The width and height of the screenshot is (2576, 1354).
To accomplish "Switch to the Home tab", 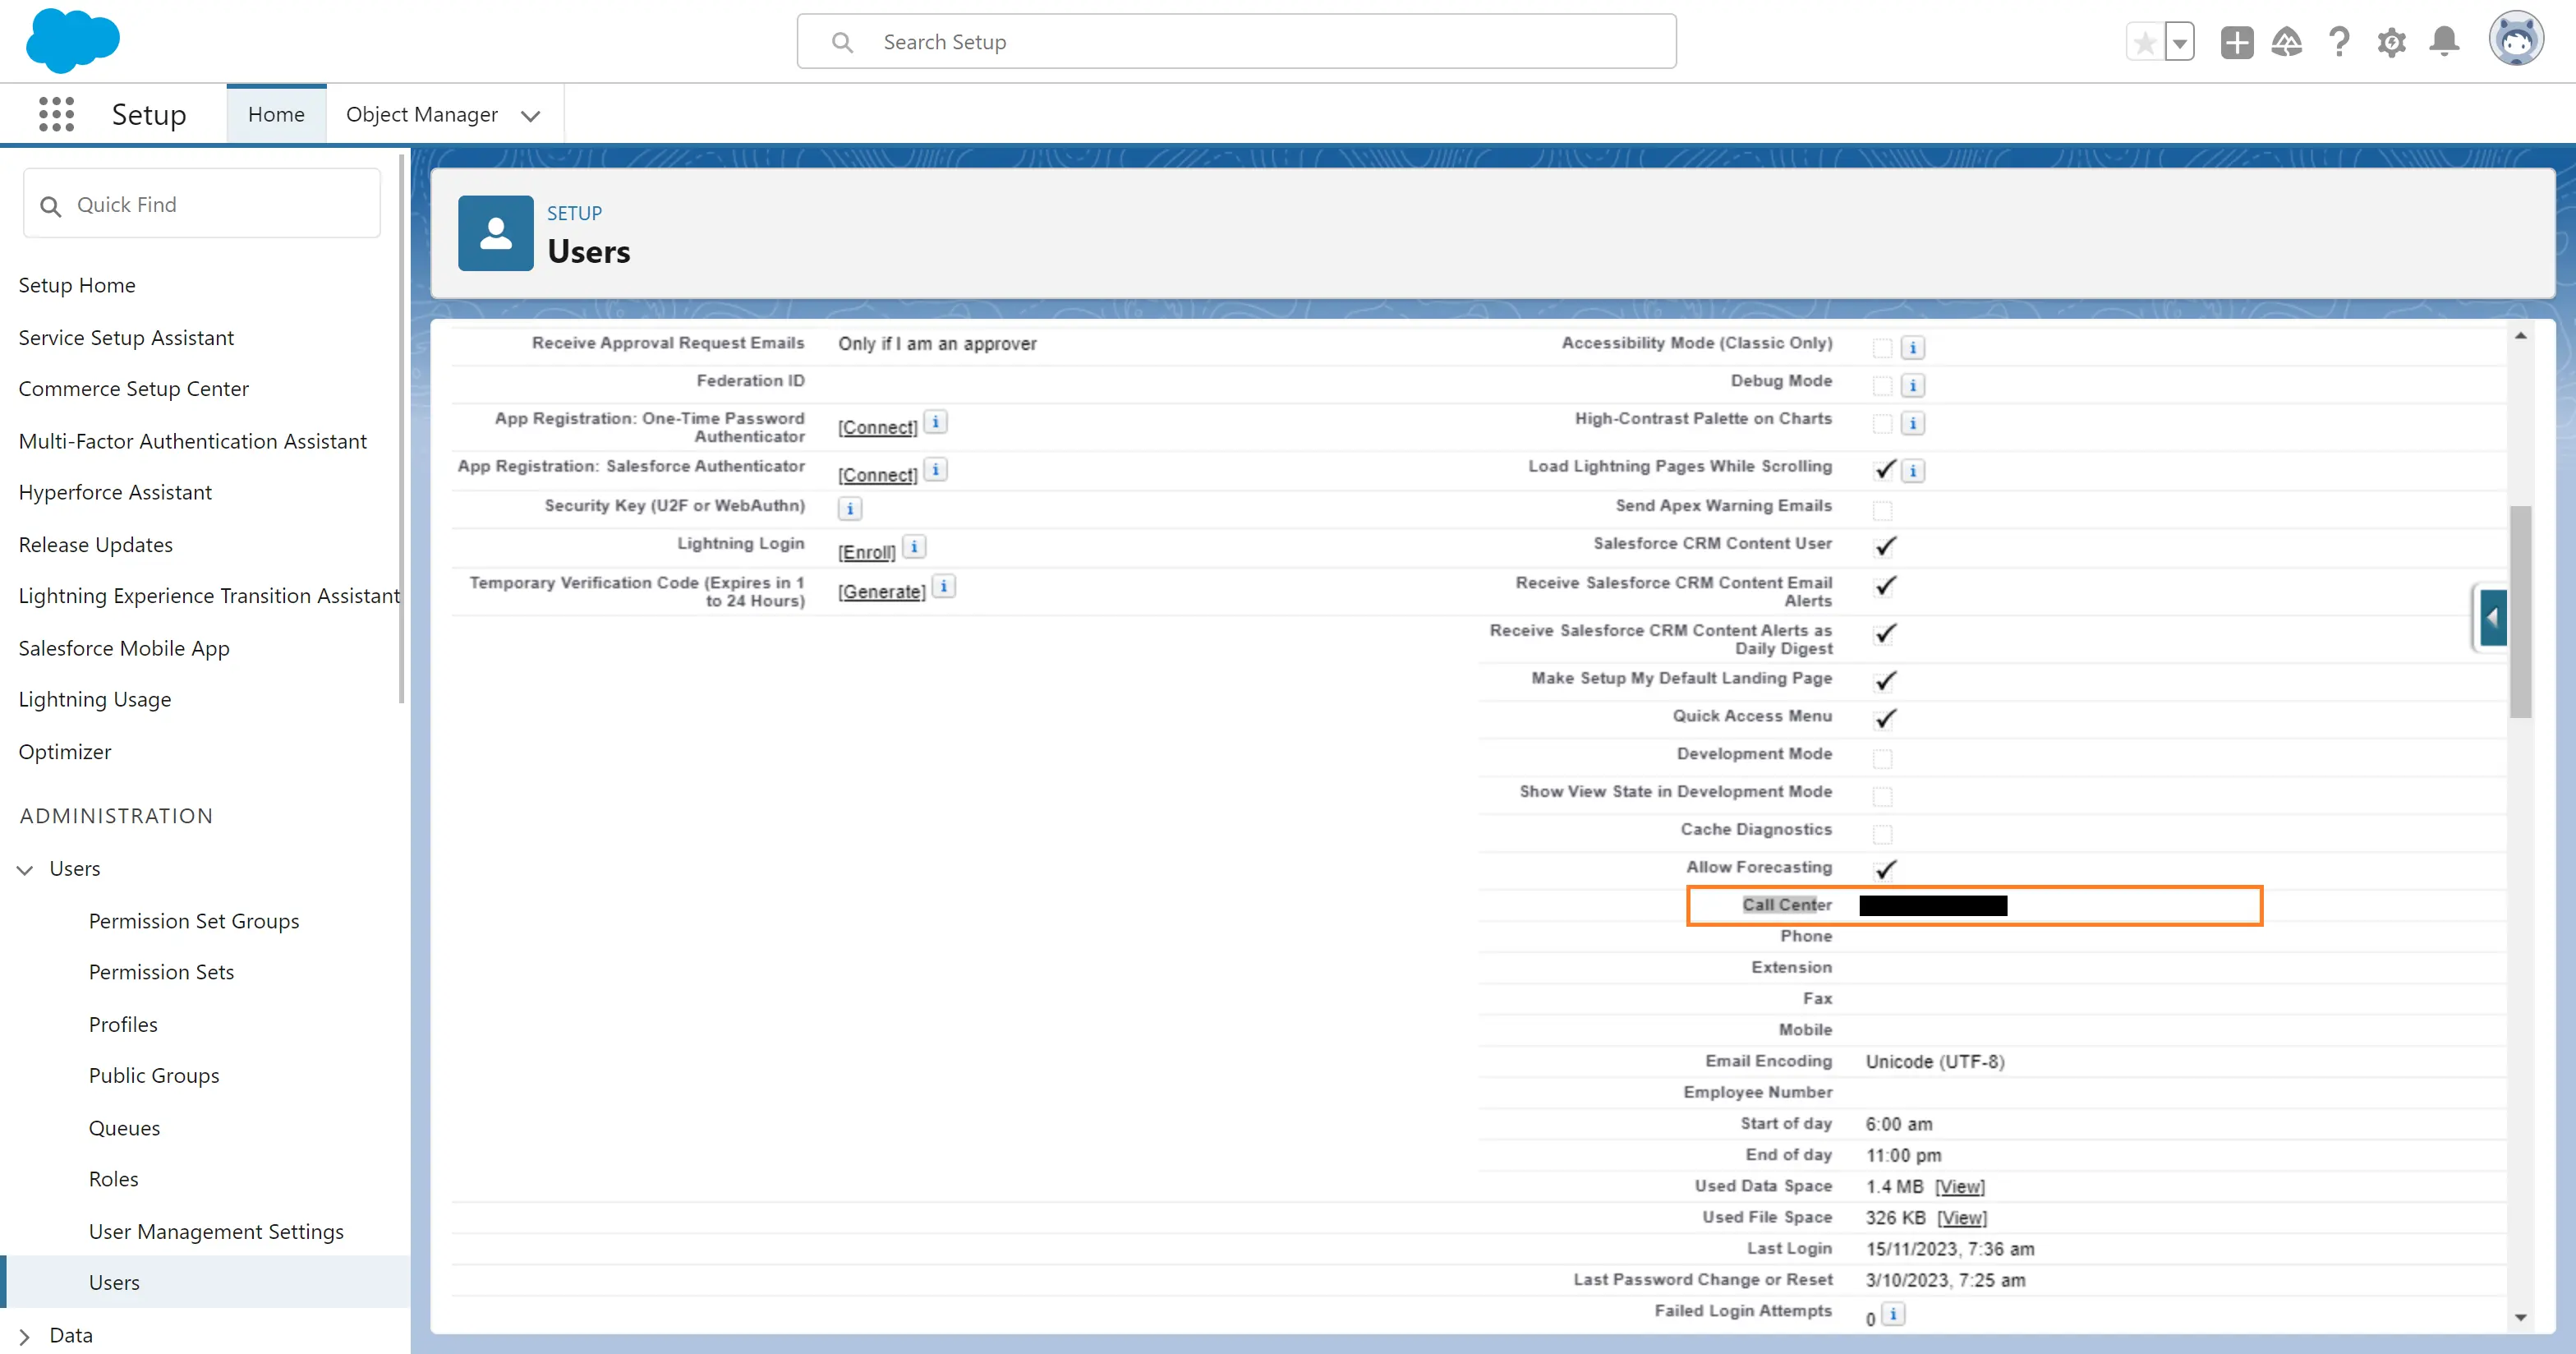I will (276, 114).
